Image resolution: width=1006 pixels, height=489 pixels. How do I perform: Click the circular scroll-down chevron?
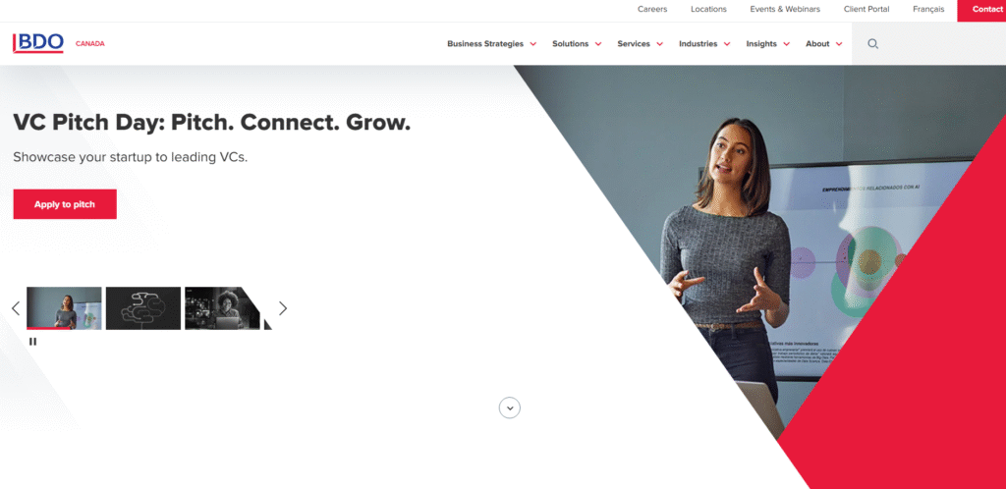coord(510,407)
